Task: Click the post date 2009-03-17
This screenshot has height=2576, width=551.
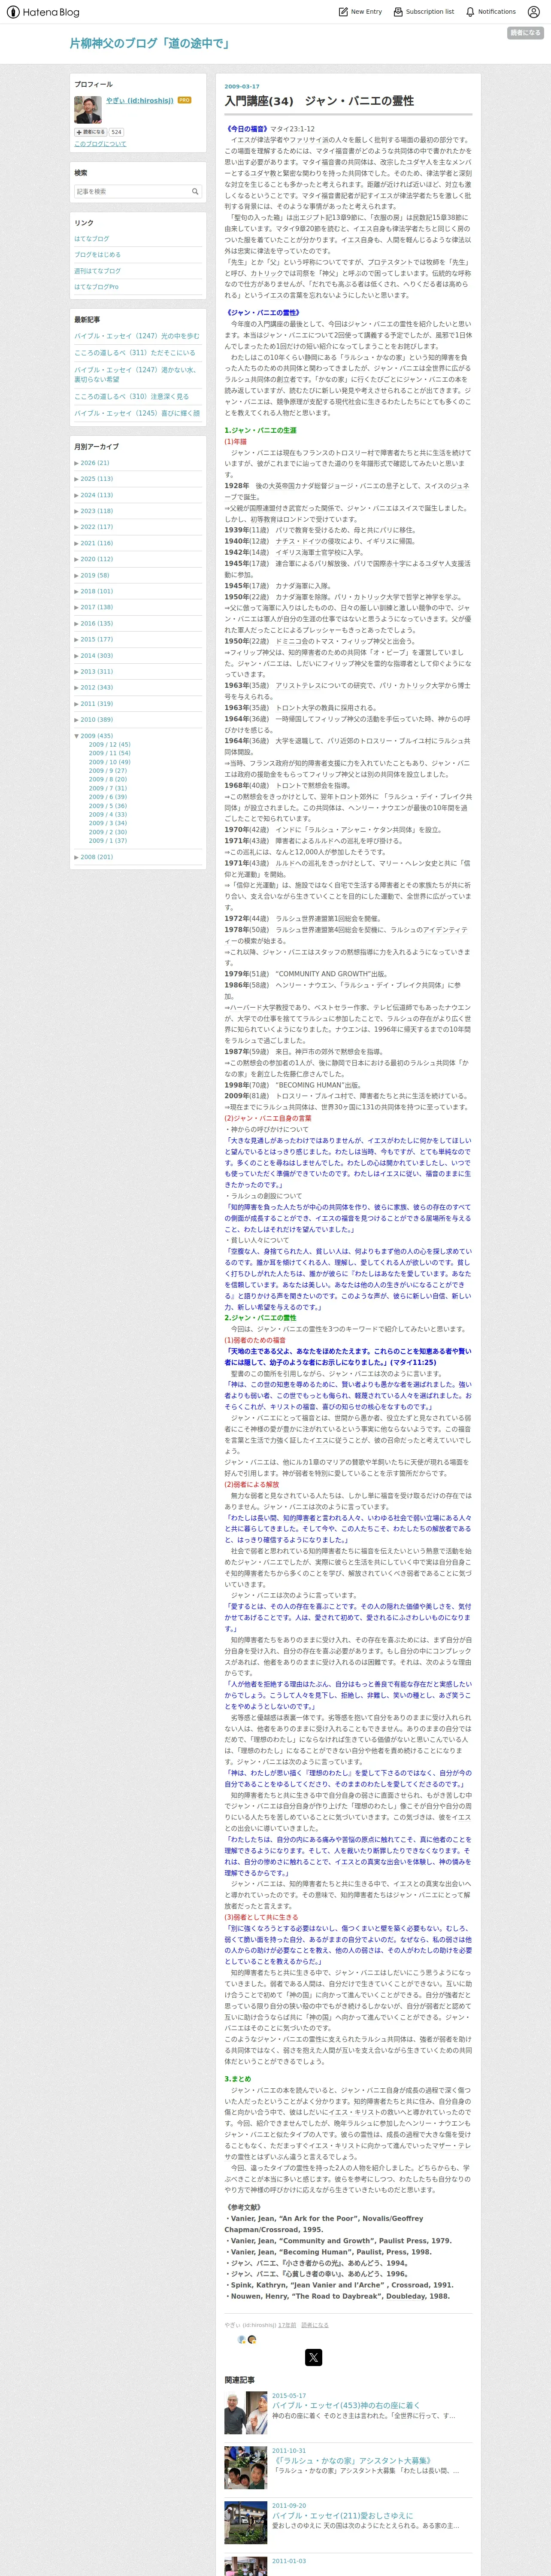Action: [x=241, y=87]
